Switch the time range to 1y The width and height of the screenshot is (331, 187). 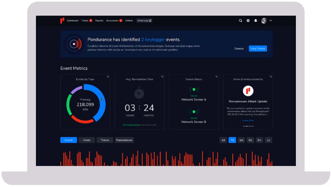click(x=268, y=140)
